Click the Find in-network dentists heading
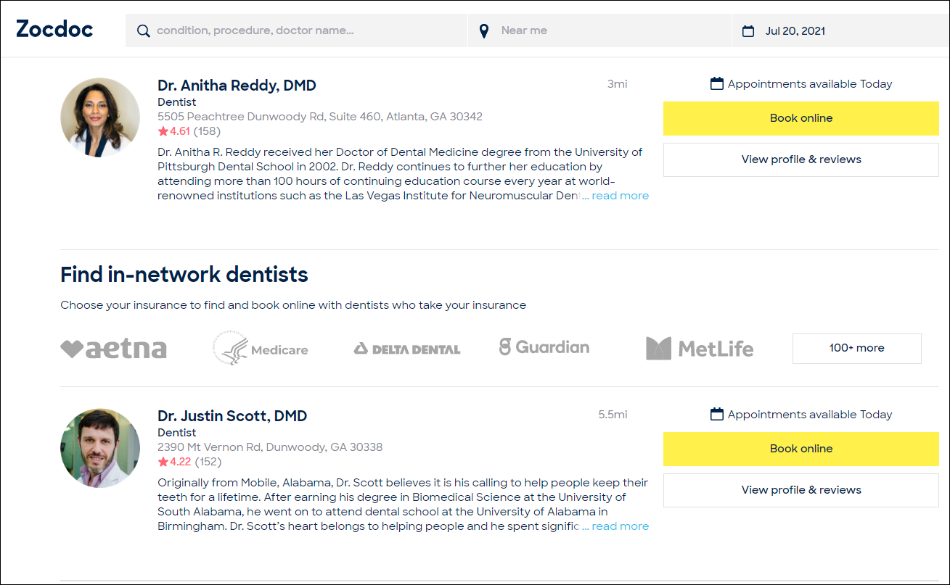950x585 pixels. click(184, 275)
